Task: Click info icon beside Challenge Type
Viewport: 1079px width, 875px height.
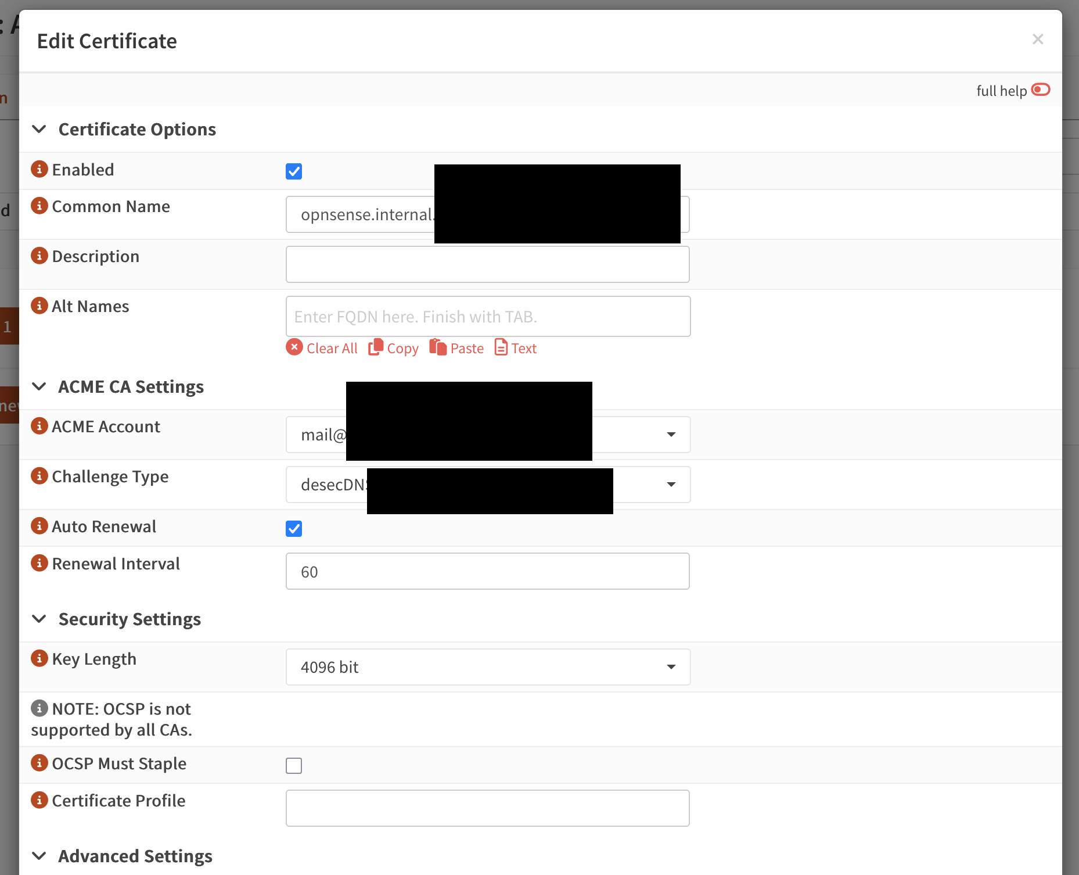Action: click(x=39, y=476)
